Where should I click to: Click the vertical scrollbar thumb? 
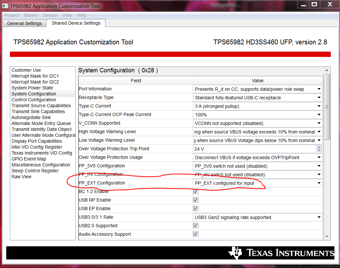point(327,107)
